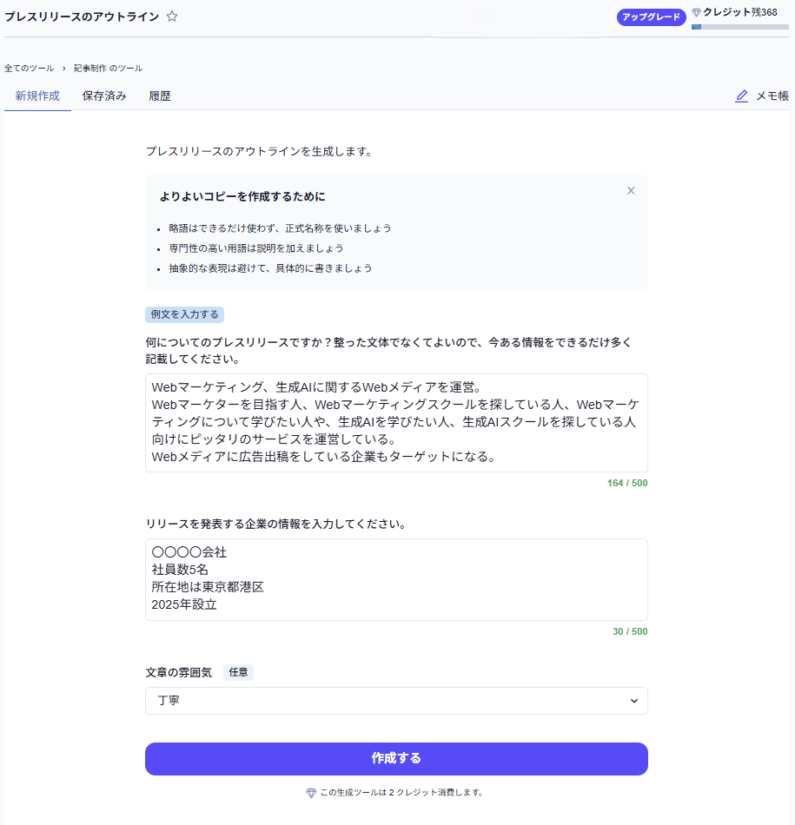Open the memo pad pencil icon
Viewport: 795px width, 825px height.
pos(741,96)
